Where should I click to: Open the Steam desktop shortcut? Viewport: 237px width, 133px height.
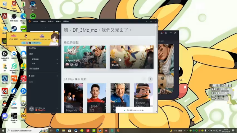14,29
